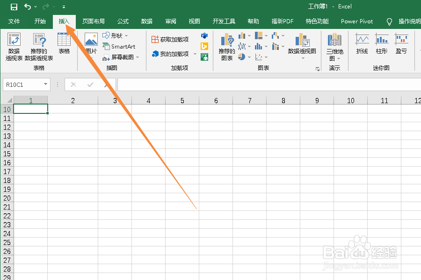Click the Name Box showing R10C1
Screen dimensions: 421x280
pos(23,84)
